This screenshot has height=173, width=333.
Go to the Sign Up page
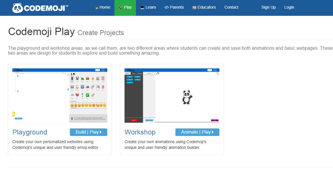point(268,7)
